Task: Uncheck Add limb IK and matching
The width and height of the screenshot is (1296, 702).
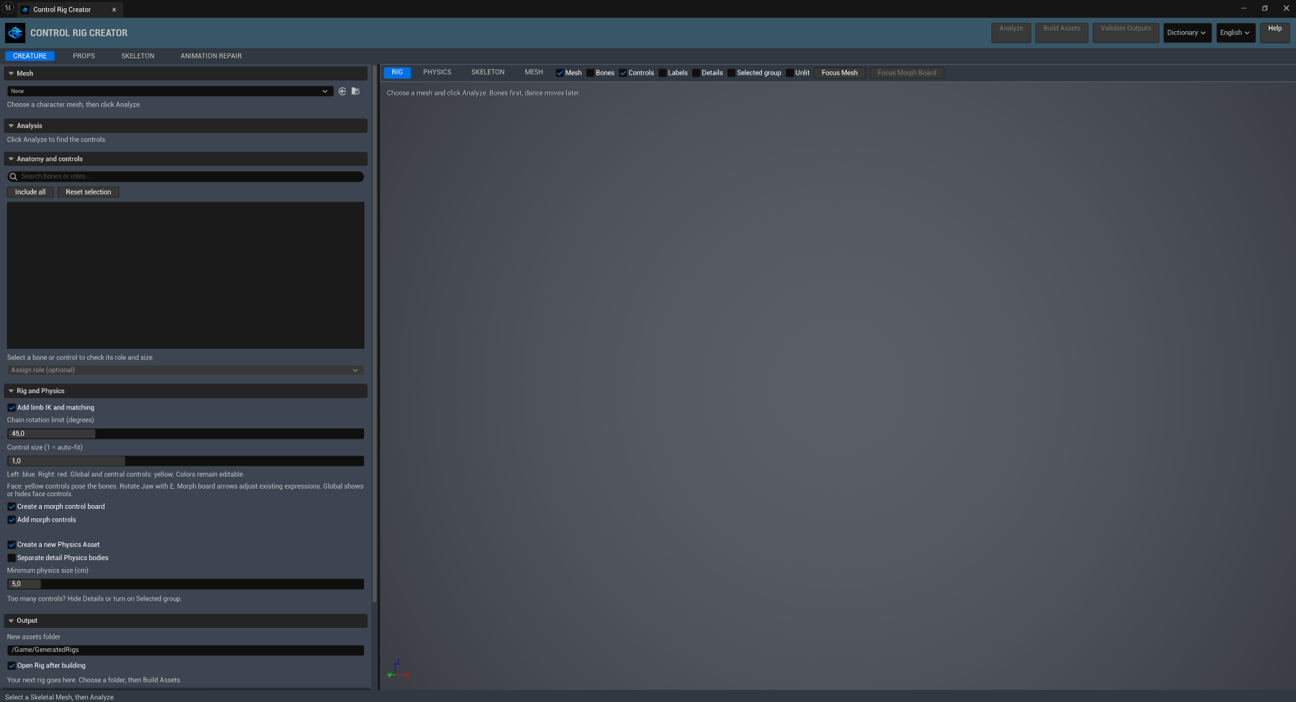Action: click(11, 408)
